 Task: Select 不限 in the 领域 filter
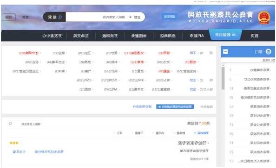193,53
